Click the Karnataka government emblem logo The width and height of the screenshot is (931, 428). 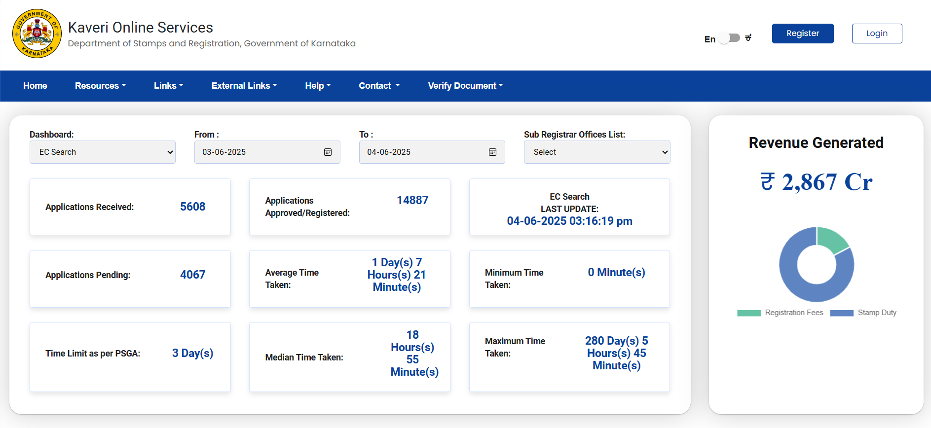[37, 34]
